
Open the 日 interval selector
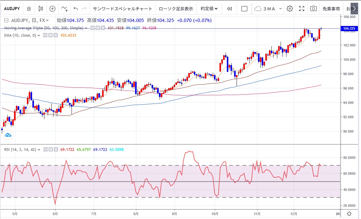(x=28, y=9)
